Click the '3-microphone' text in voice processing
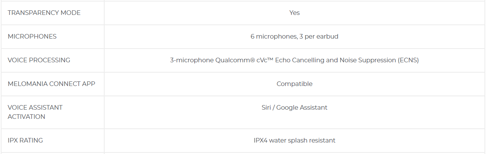This screenshot has height=154, width=486. (x=192, y=60)
